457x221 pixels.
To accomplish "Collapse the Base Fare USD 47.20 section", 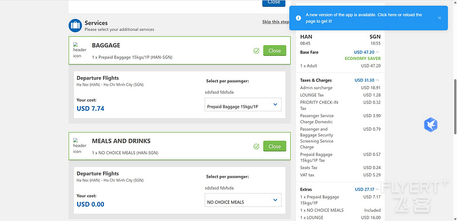I will 378,52.
